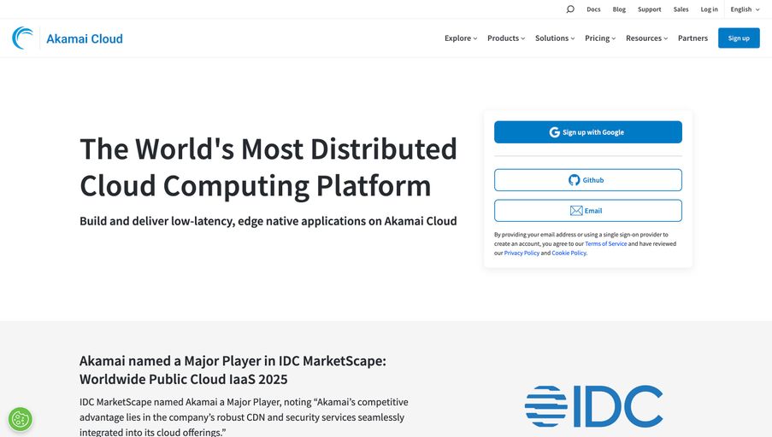Click the Akamai wave logo icon
The height and width of the screenshot is (437, 772).
pyautogui.click(x=23, y=38)
